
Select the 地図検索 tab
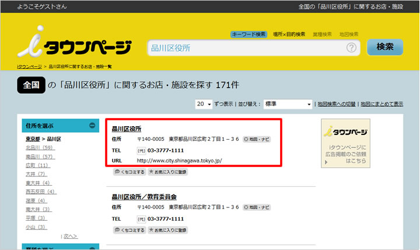[x=349, y=34]
